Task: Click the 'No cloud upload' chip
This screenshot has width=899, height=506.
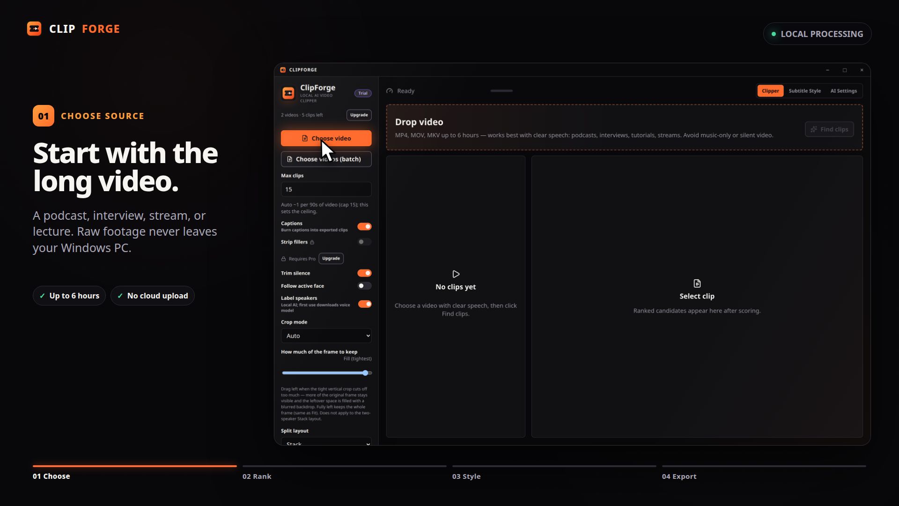Action: tap(153, 296)
